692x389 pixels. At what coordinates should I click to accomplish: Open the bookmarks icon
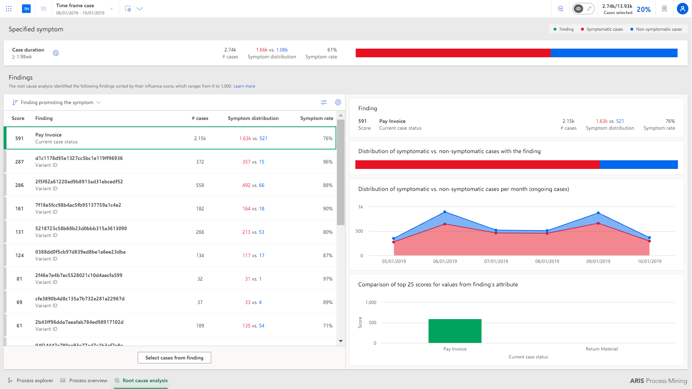coord(664,9)
